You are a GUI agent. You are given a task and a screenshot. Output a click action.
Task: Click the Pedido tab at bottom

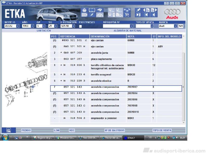[26, 130]
